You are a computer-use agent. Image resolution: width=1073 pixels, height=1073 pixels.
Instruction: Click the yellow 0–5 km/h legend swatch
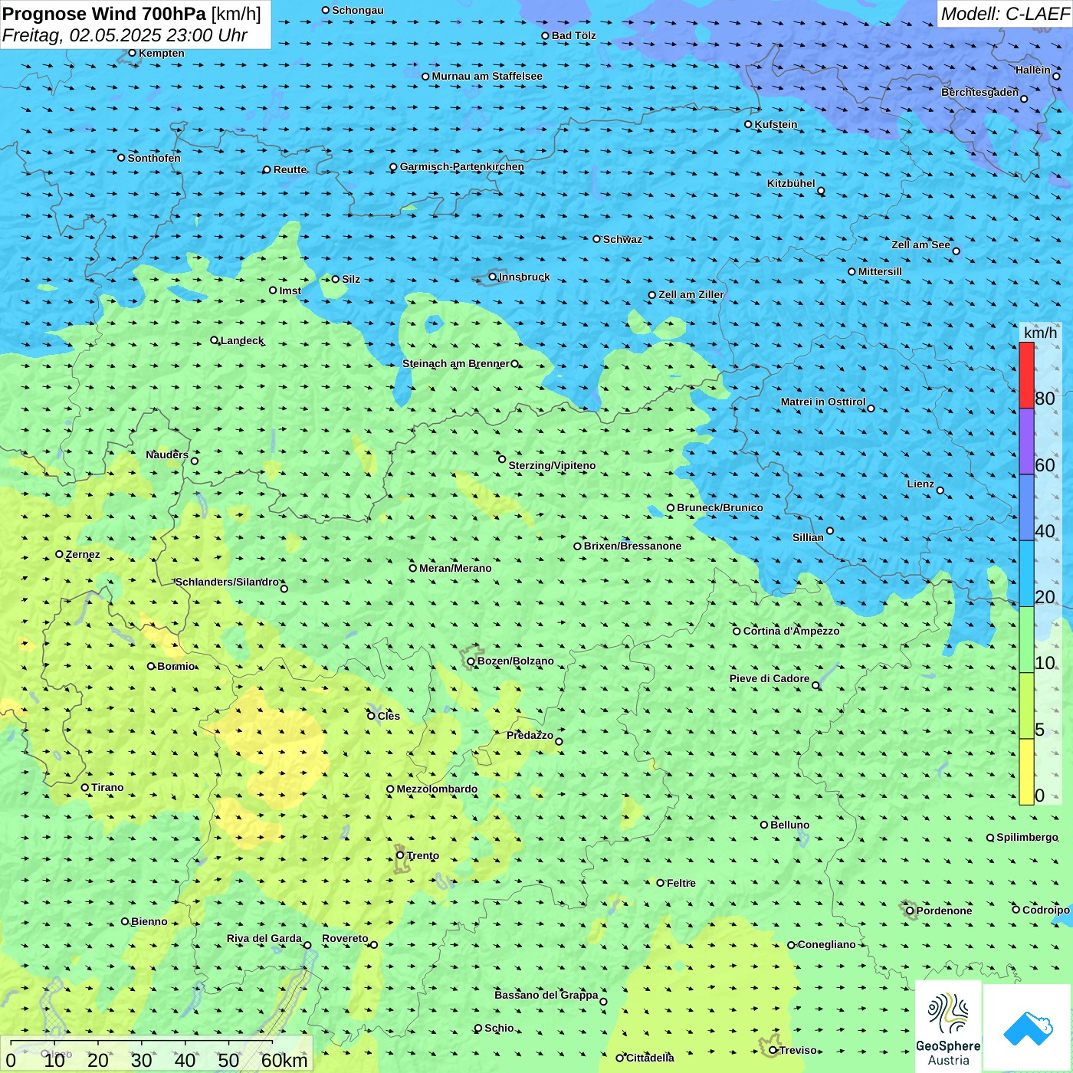1026,772
